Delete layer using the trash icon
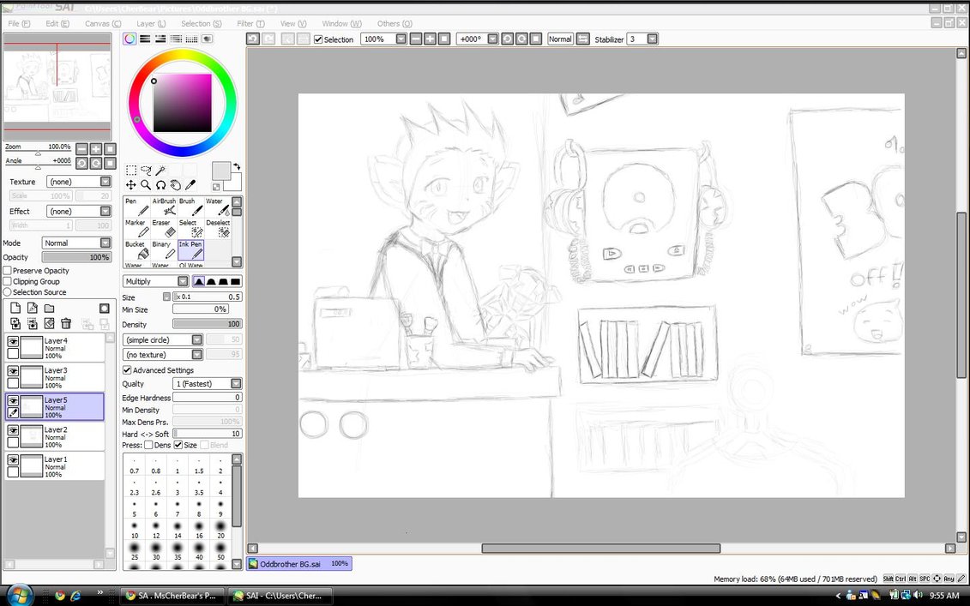970x606 pixels. pos(66,324)
